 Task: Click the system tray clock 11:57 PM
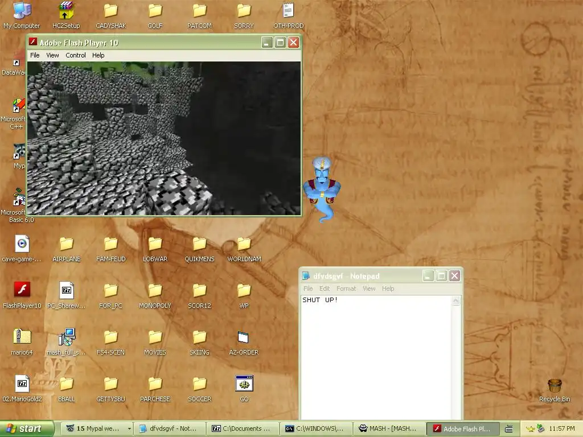pos(562,428)
